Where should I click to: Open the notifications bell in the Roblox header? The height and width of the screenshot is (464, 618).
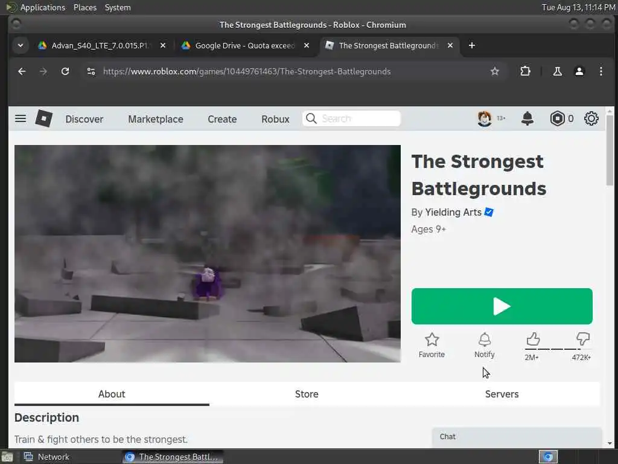tap(527, 118)
